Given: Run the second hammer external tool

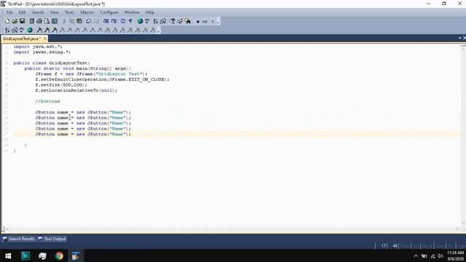Looking at the screenshot, I should [x=47, y=30].
